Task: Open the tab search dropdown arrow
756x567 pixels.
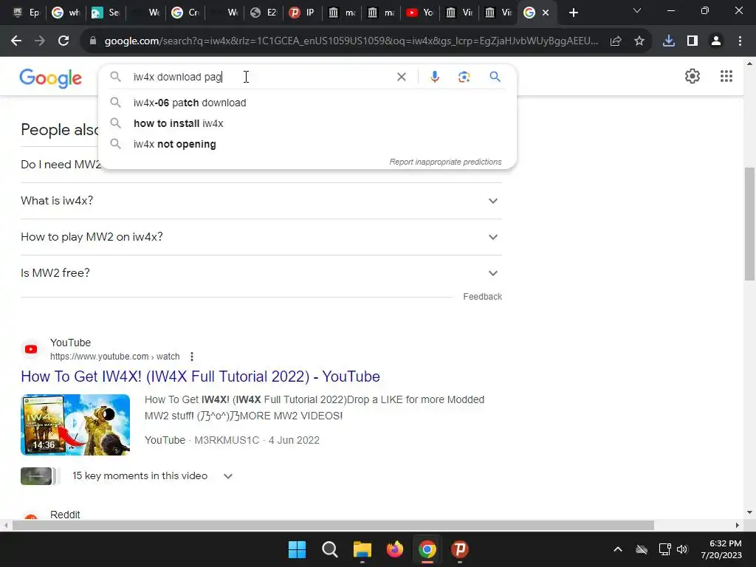Action: coord(637,10)
